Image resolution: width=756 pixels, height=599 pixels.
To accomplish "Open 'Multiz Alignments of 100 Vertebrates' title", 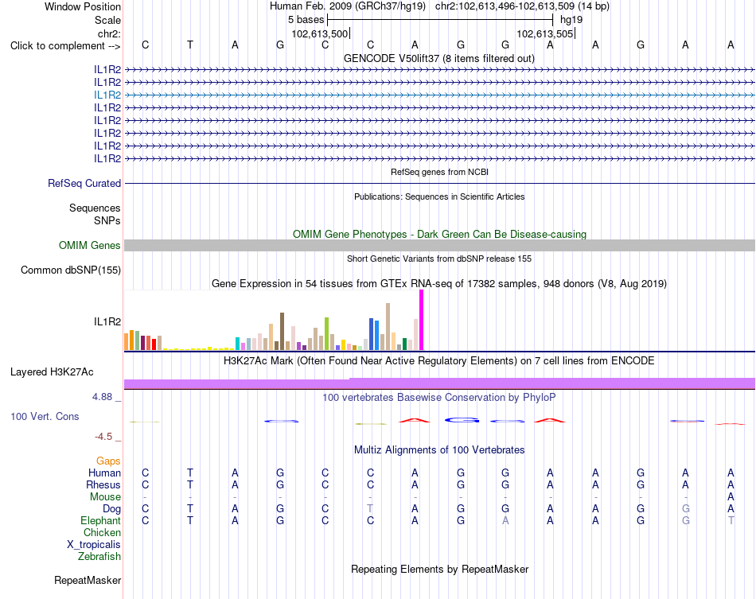I will [x=439, y=450].
